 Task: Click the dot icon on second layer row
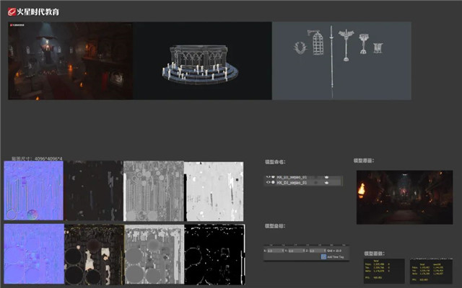274,183
